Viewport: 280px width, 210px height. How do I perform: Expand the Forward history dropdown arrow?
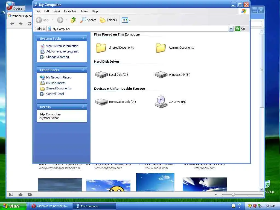click(67, 20)
